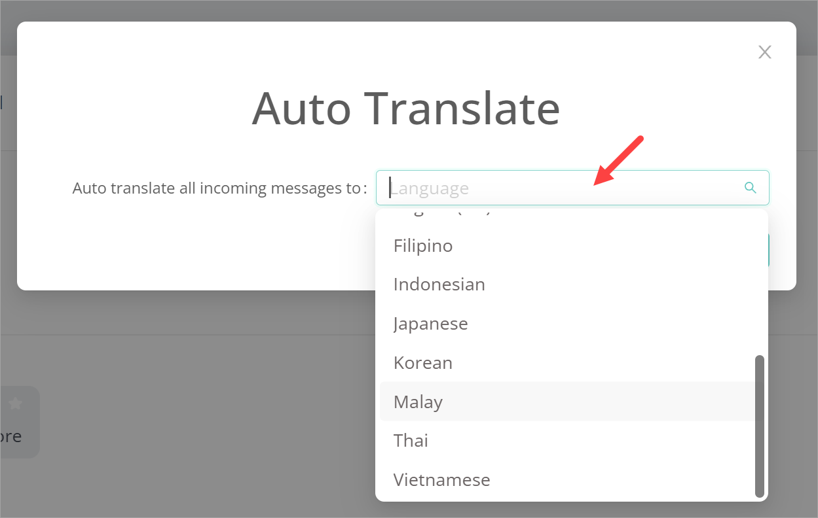
Task: Click the search magnifier icon in Language field
Action: click(x=751, y=188)
